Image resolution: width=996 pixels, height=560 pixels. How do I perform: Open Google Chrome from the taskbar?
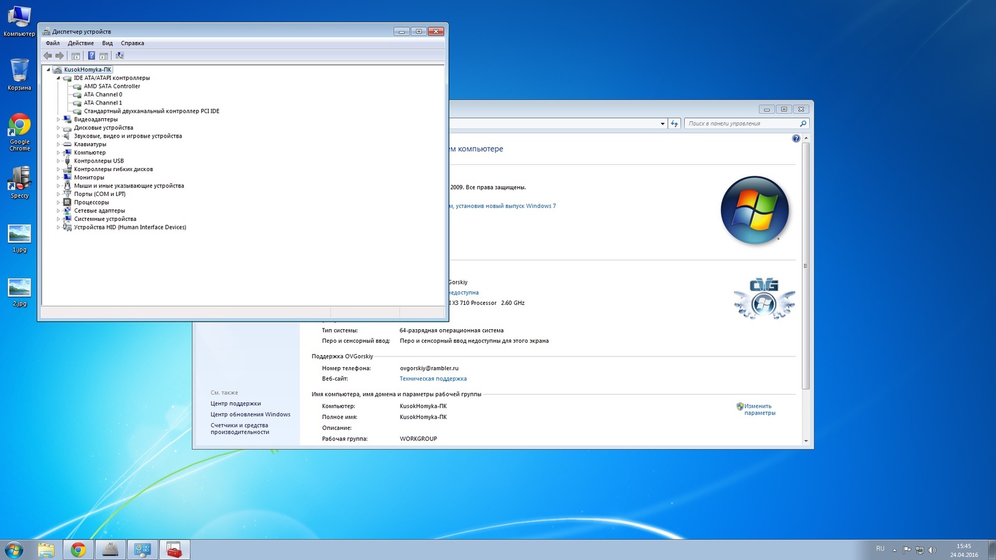click(78, 549)
